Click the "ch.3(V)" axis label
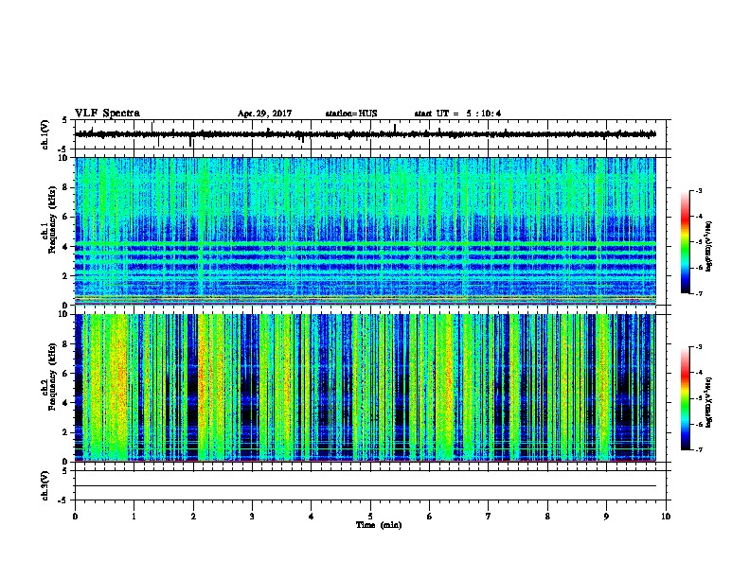The image size is (750, 579). tap(45, 485)
